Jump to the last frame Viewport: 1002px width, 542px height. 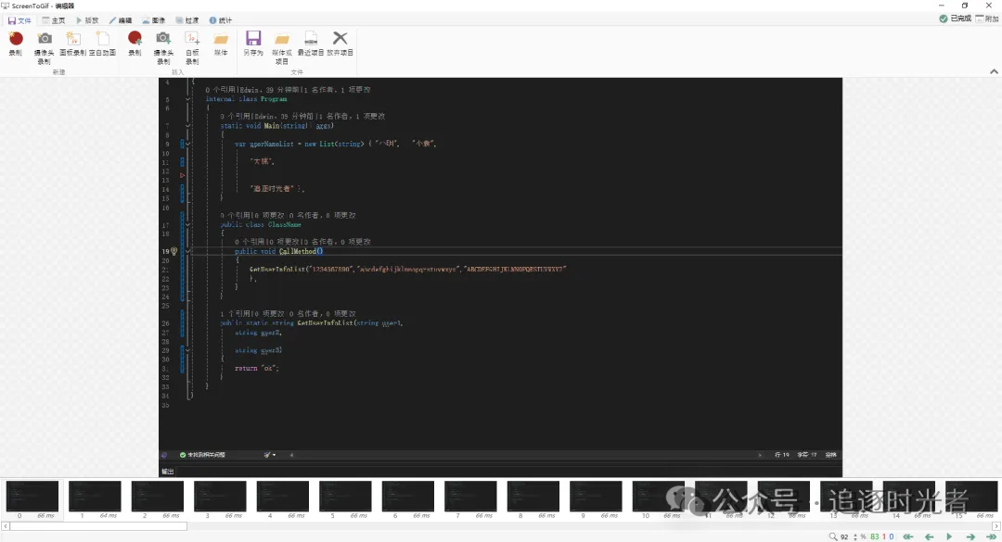click(x=990, y=536)
